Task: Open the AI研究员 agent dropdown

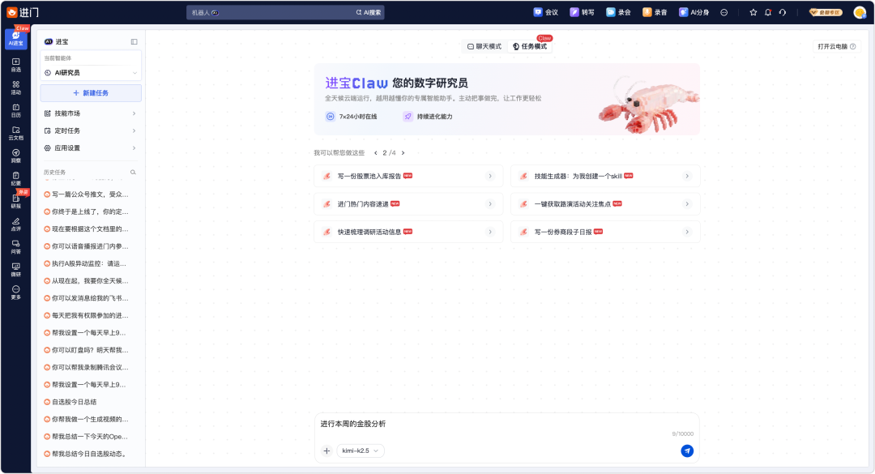Action: (x=91, y=73)
